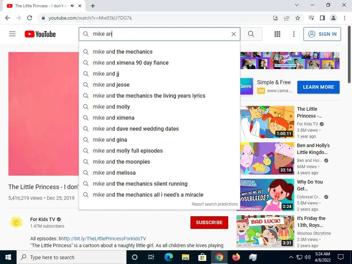The width and height of the screenshot is (352, 264).
Task: Click the address bar URL
Action: click(90, 18)
